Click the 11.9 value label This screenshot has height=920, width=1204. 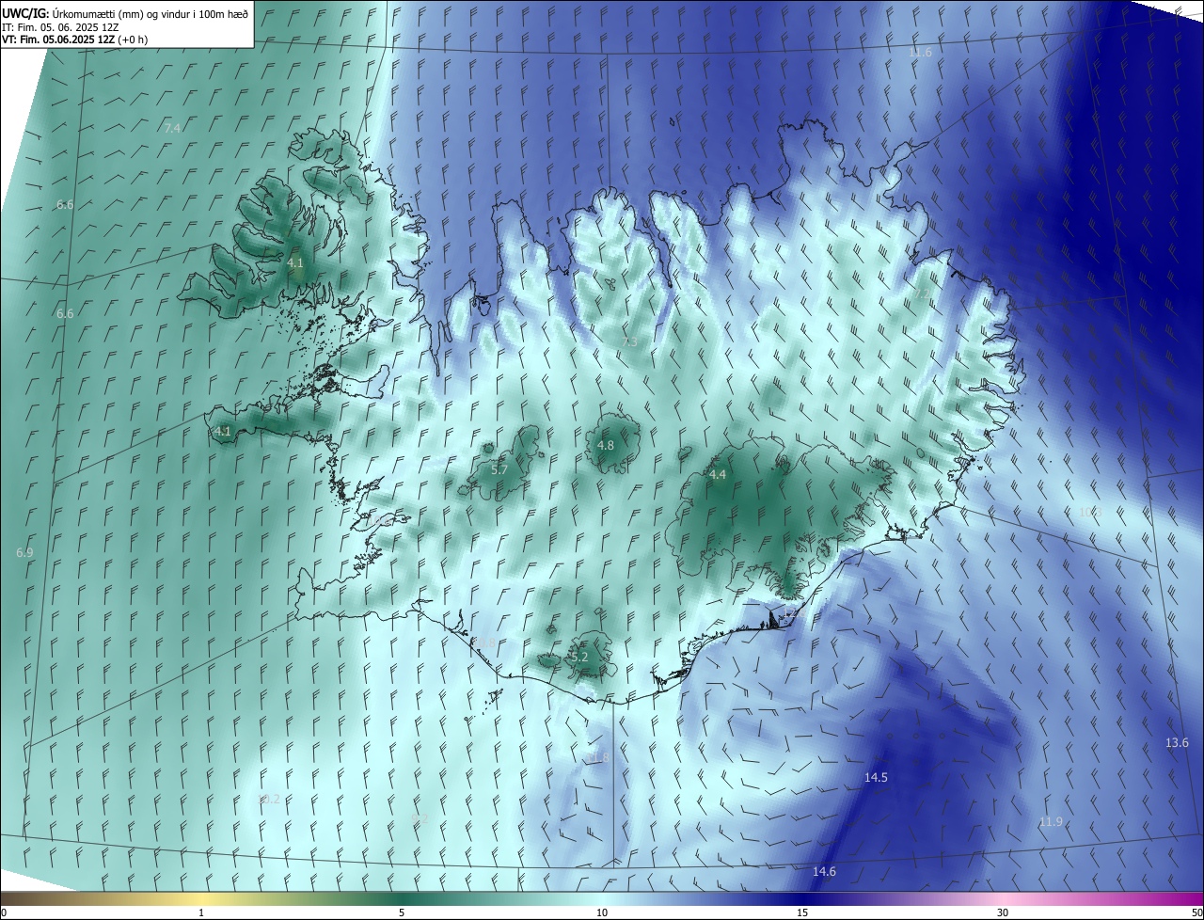[1051, 822]
